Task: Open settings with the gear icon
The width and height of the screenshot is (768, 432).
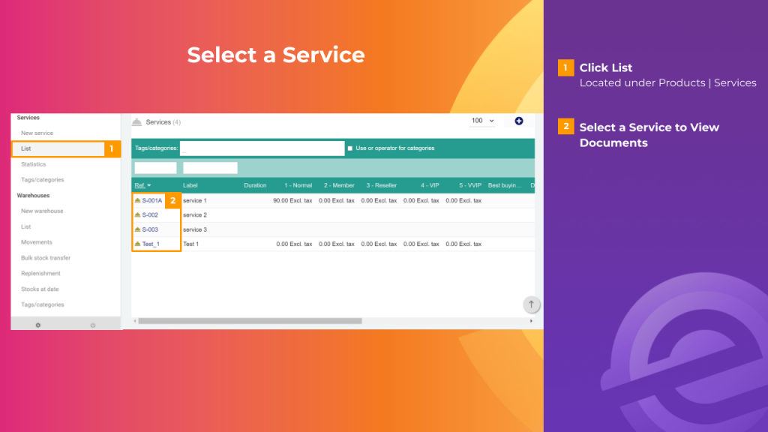Action: click(x=37, y=324)
